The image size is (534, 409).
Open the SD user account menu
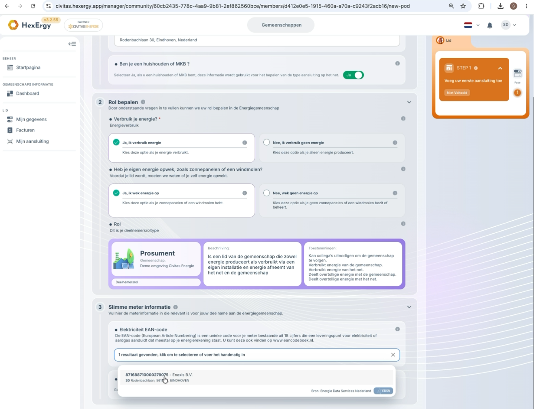509,25
